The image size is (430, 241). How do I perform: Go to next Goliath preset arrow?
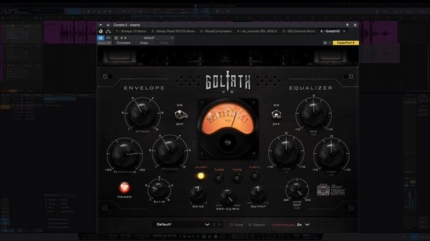point(220,225)
